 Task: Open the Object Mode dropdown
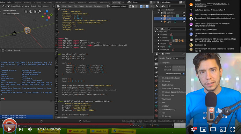click(15, 6)
